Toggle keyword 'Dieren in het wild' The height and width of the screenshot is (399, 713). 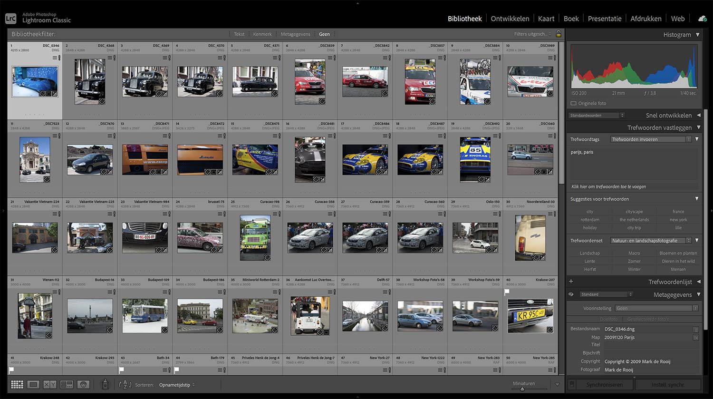(678, 261)
